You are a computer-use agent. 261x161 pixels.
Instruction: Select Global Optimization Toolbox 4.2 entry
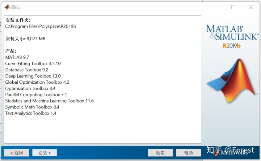37,82
